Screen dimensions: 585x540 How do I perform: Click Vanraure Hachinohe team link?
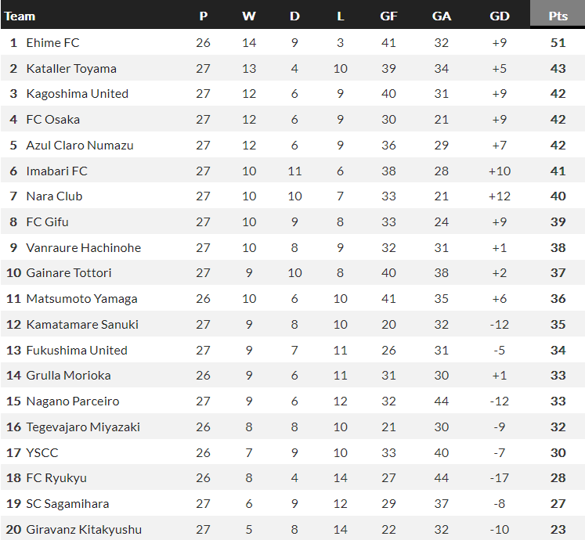point(84,247)
